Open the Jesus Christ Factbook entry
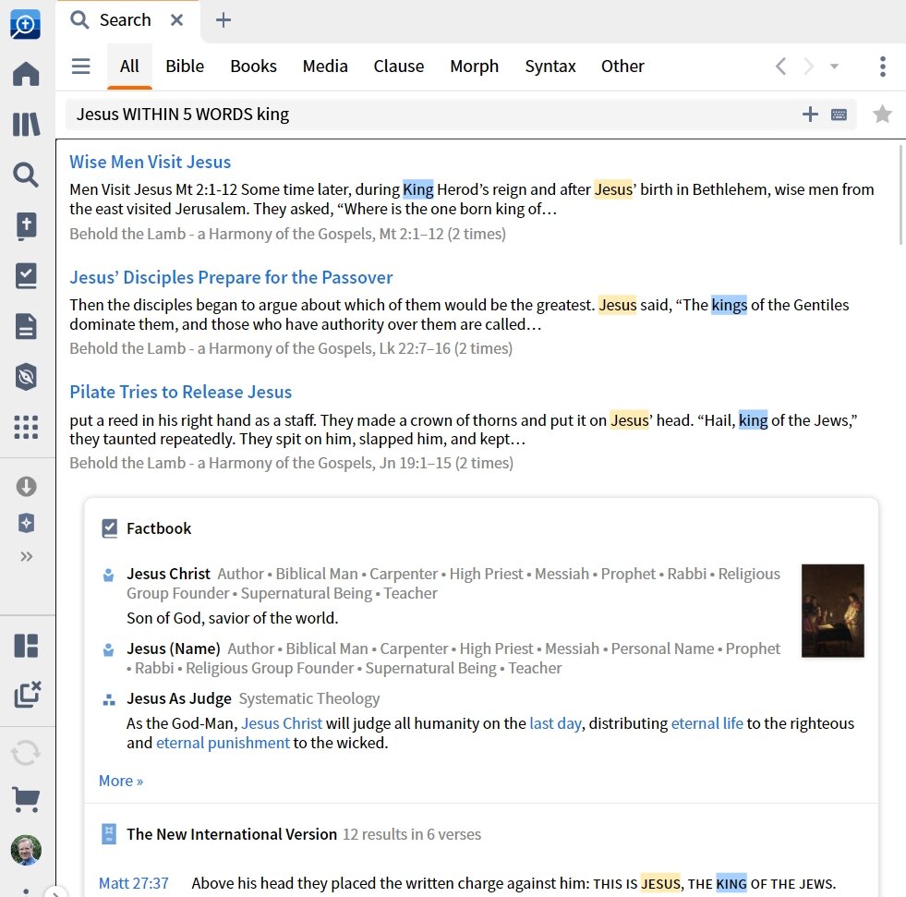 [x=168, y=574]
